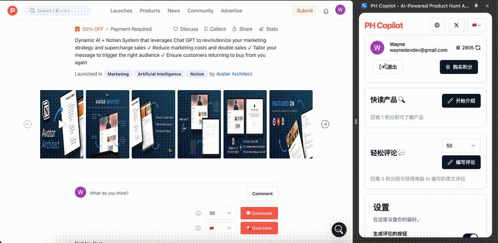This screenshot has width=498, height=243.
Task: Click the Notion topic tag
Action: pyautogui.click(x=197, y=74)
